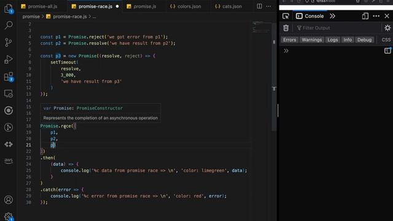Toggle Logs filter in console
This screenshot has height=221, width=393.
333,40
